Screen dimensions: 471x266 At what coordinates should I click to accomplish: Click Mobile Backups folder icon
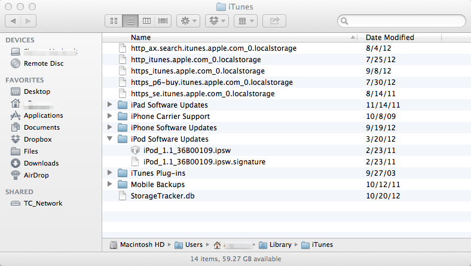(123, 185)
